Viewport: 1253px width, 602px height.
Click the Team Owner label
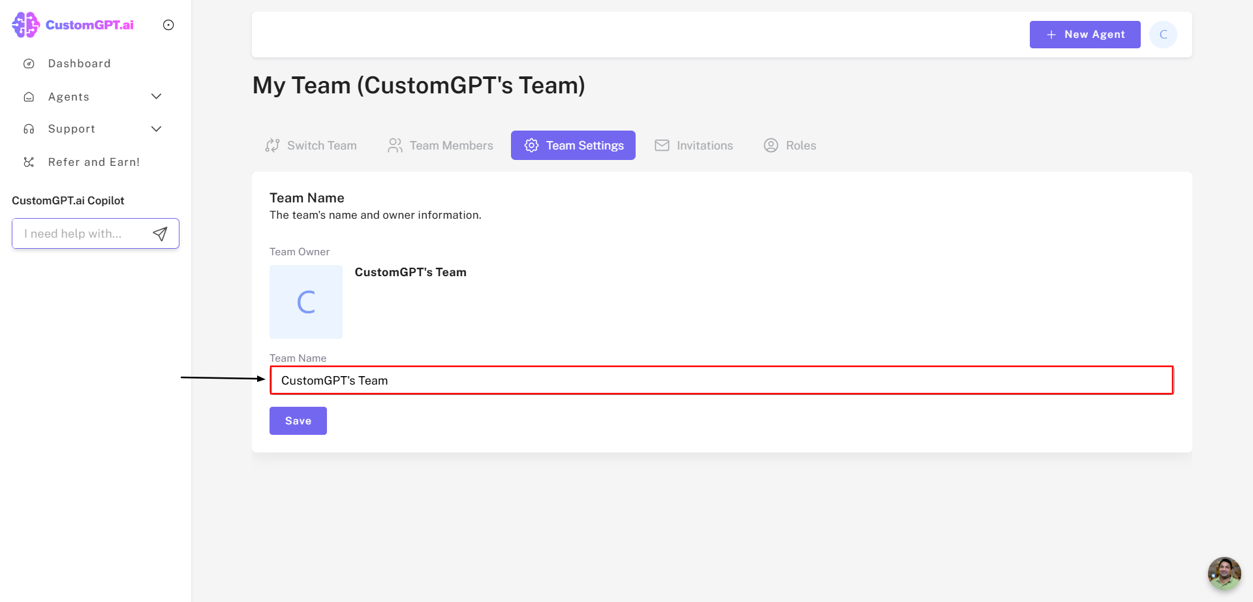300,252
